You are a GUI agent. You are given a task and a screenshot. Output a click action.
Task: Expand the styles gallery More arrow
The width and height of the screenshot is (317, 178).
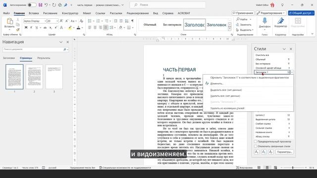click(230, 29)
